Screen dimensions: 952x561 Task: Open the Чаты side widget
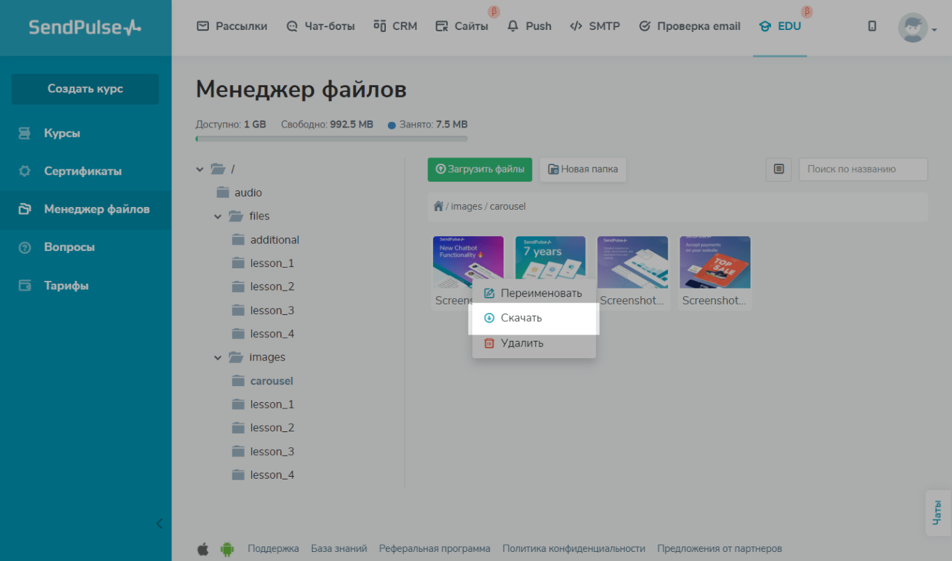coord(938,513)
